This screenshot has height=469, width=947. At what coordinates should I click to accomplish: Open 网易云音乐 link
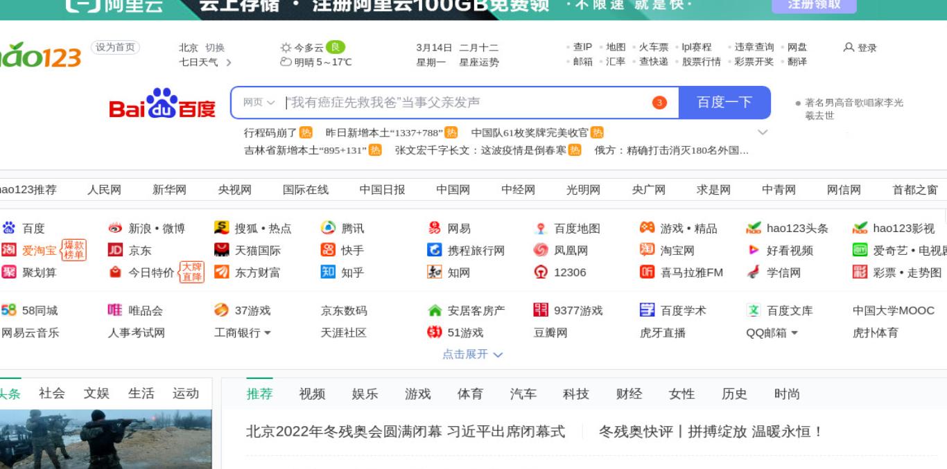point(30,333)
